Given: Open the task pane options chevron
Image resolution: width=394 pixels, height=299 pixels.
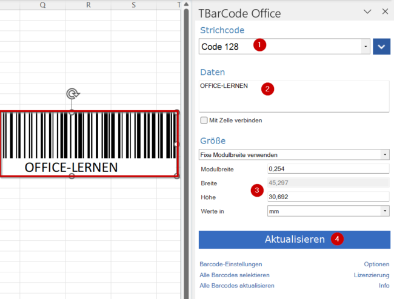Looking at the screenshot, I should point(367,11).
